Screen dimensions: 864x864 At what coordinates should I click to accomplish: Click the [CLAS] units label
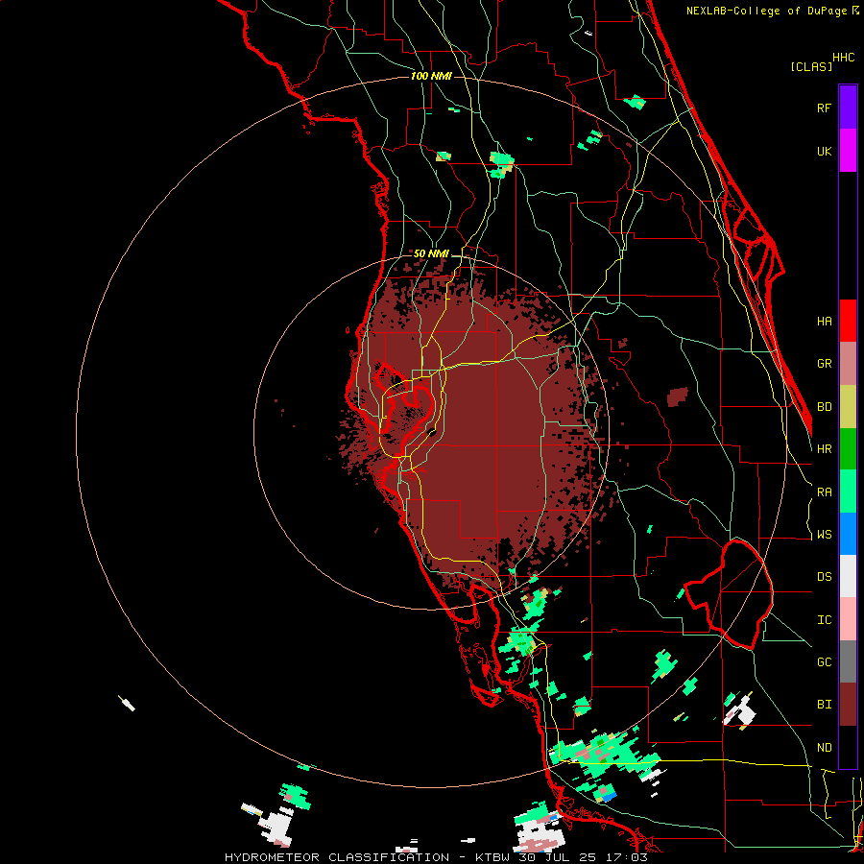tap(811, 66)
